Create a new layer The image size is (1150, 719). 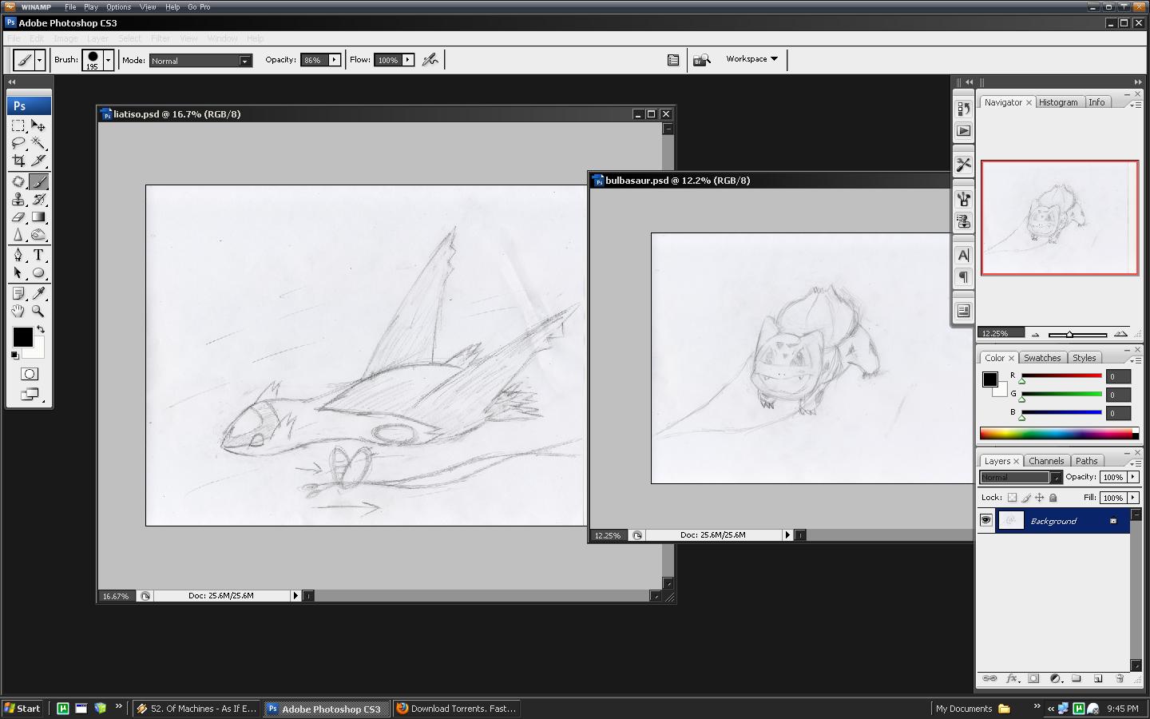pos(1098,678)
